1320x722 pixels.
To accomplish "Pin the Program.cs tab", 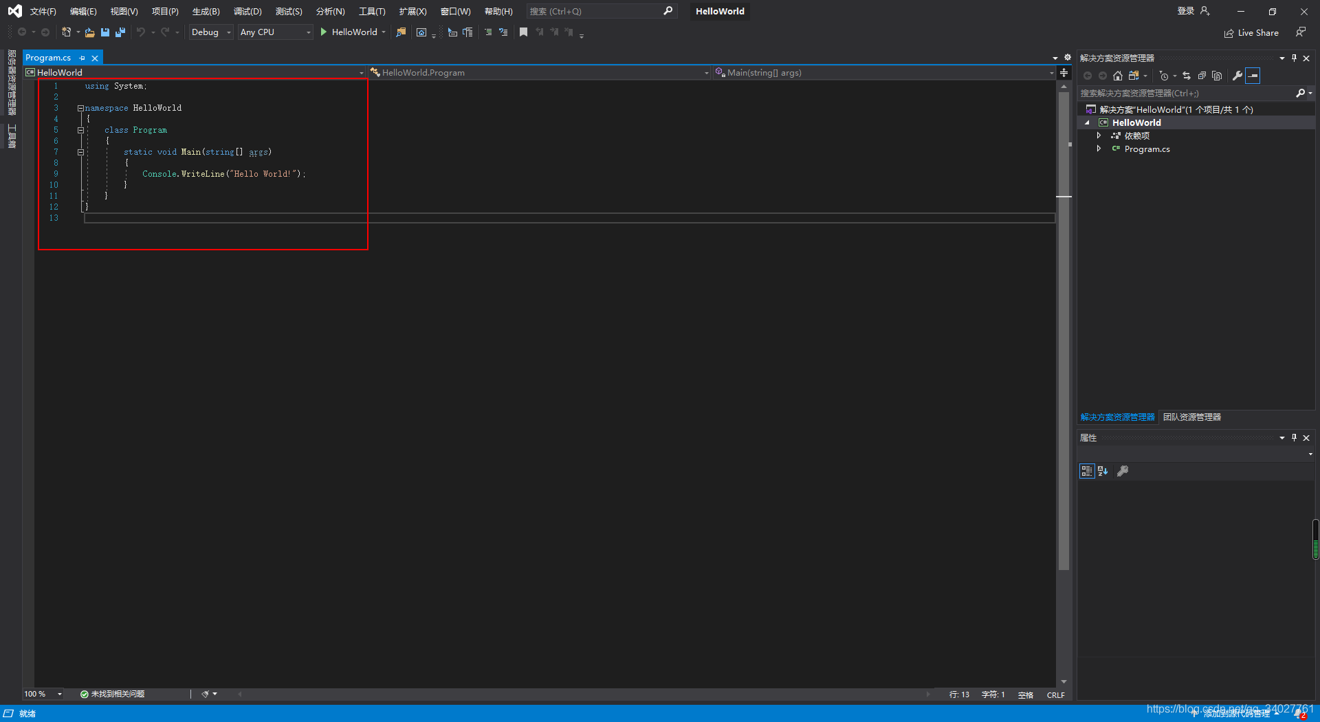I will (82, 58).
